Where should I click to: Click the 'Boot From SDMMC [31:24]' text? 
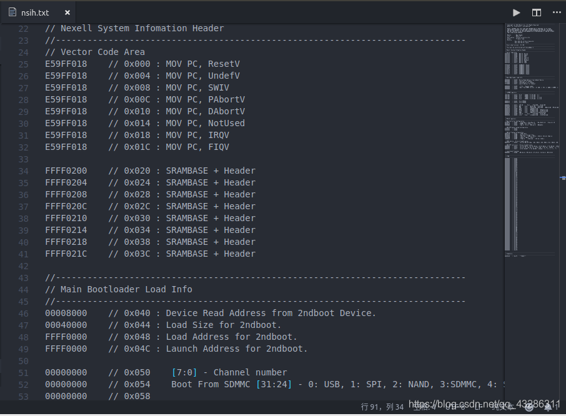click(231, 385)
